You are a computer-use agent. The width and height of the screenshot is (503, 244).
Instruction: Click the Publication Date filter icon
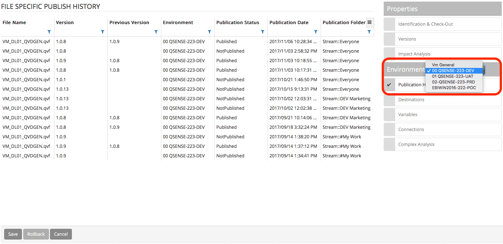(316, 32)
